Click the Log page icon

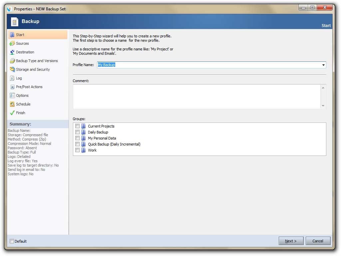click(x=12, y=78)
